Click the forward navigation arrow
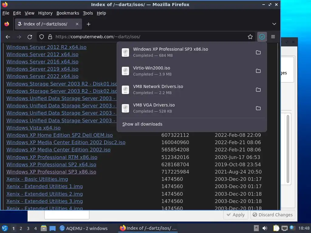 (19, 37)
